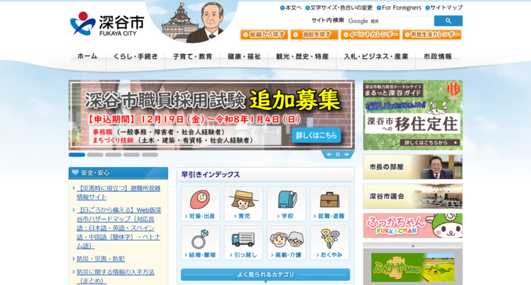Click the condolences (おくやみ) flower icon
This screenshot has width=531, height=285.
329,243
